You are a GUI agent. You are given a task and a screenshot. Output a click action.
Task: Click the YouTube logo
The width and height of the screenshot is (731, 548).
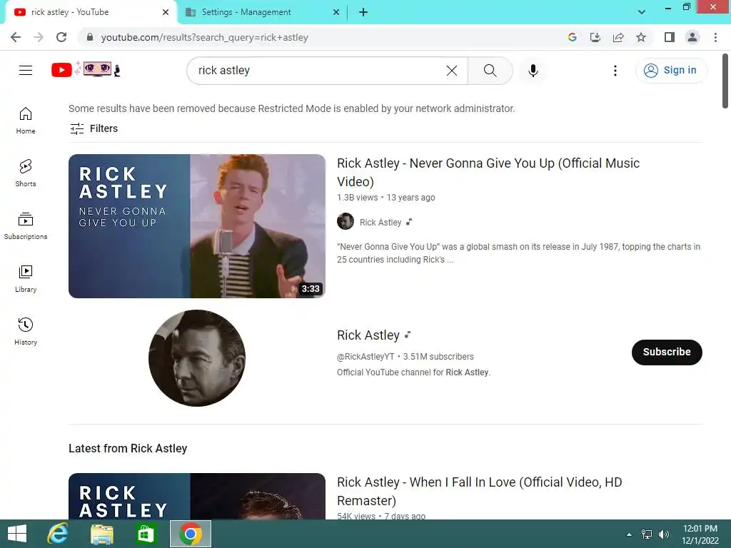point(86,70)
